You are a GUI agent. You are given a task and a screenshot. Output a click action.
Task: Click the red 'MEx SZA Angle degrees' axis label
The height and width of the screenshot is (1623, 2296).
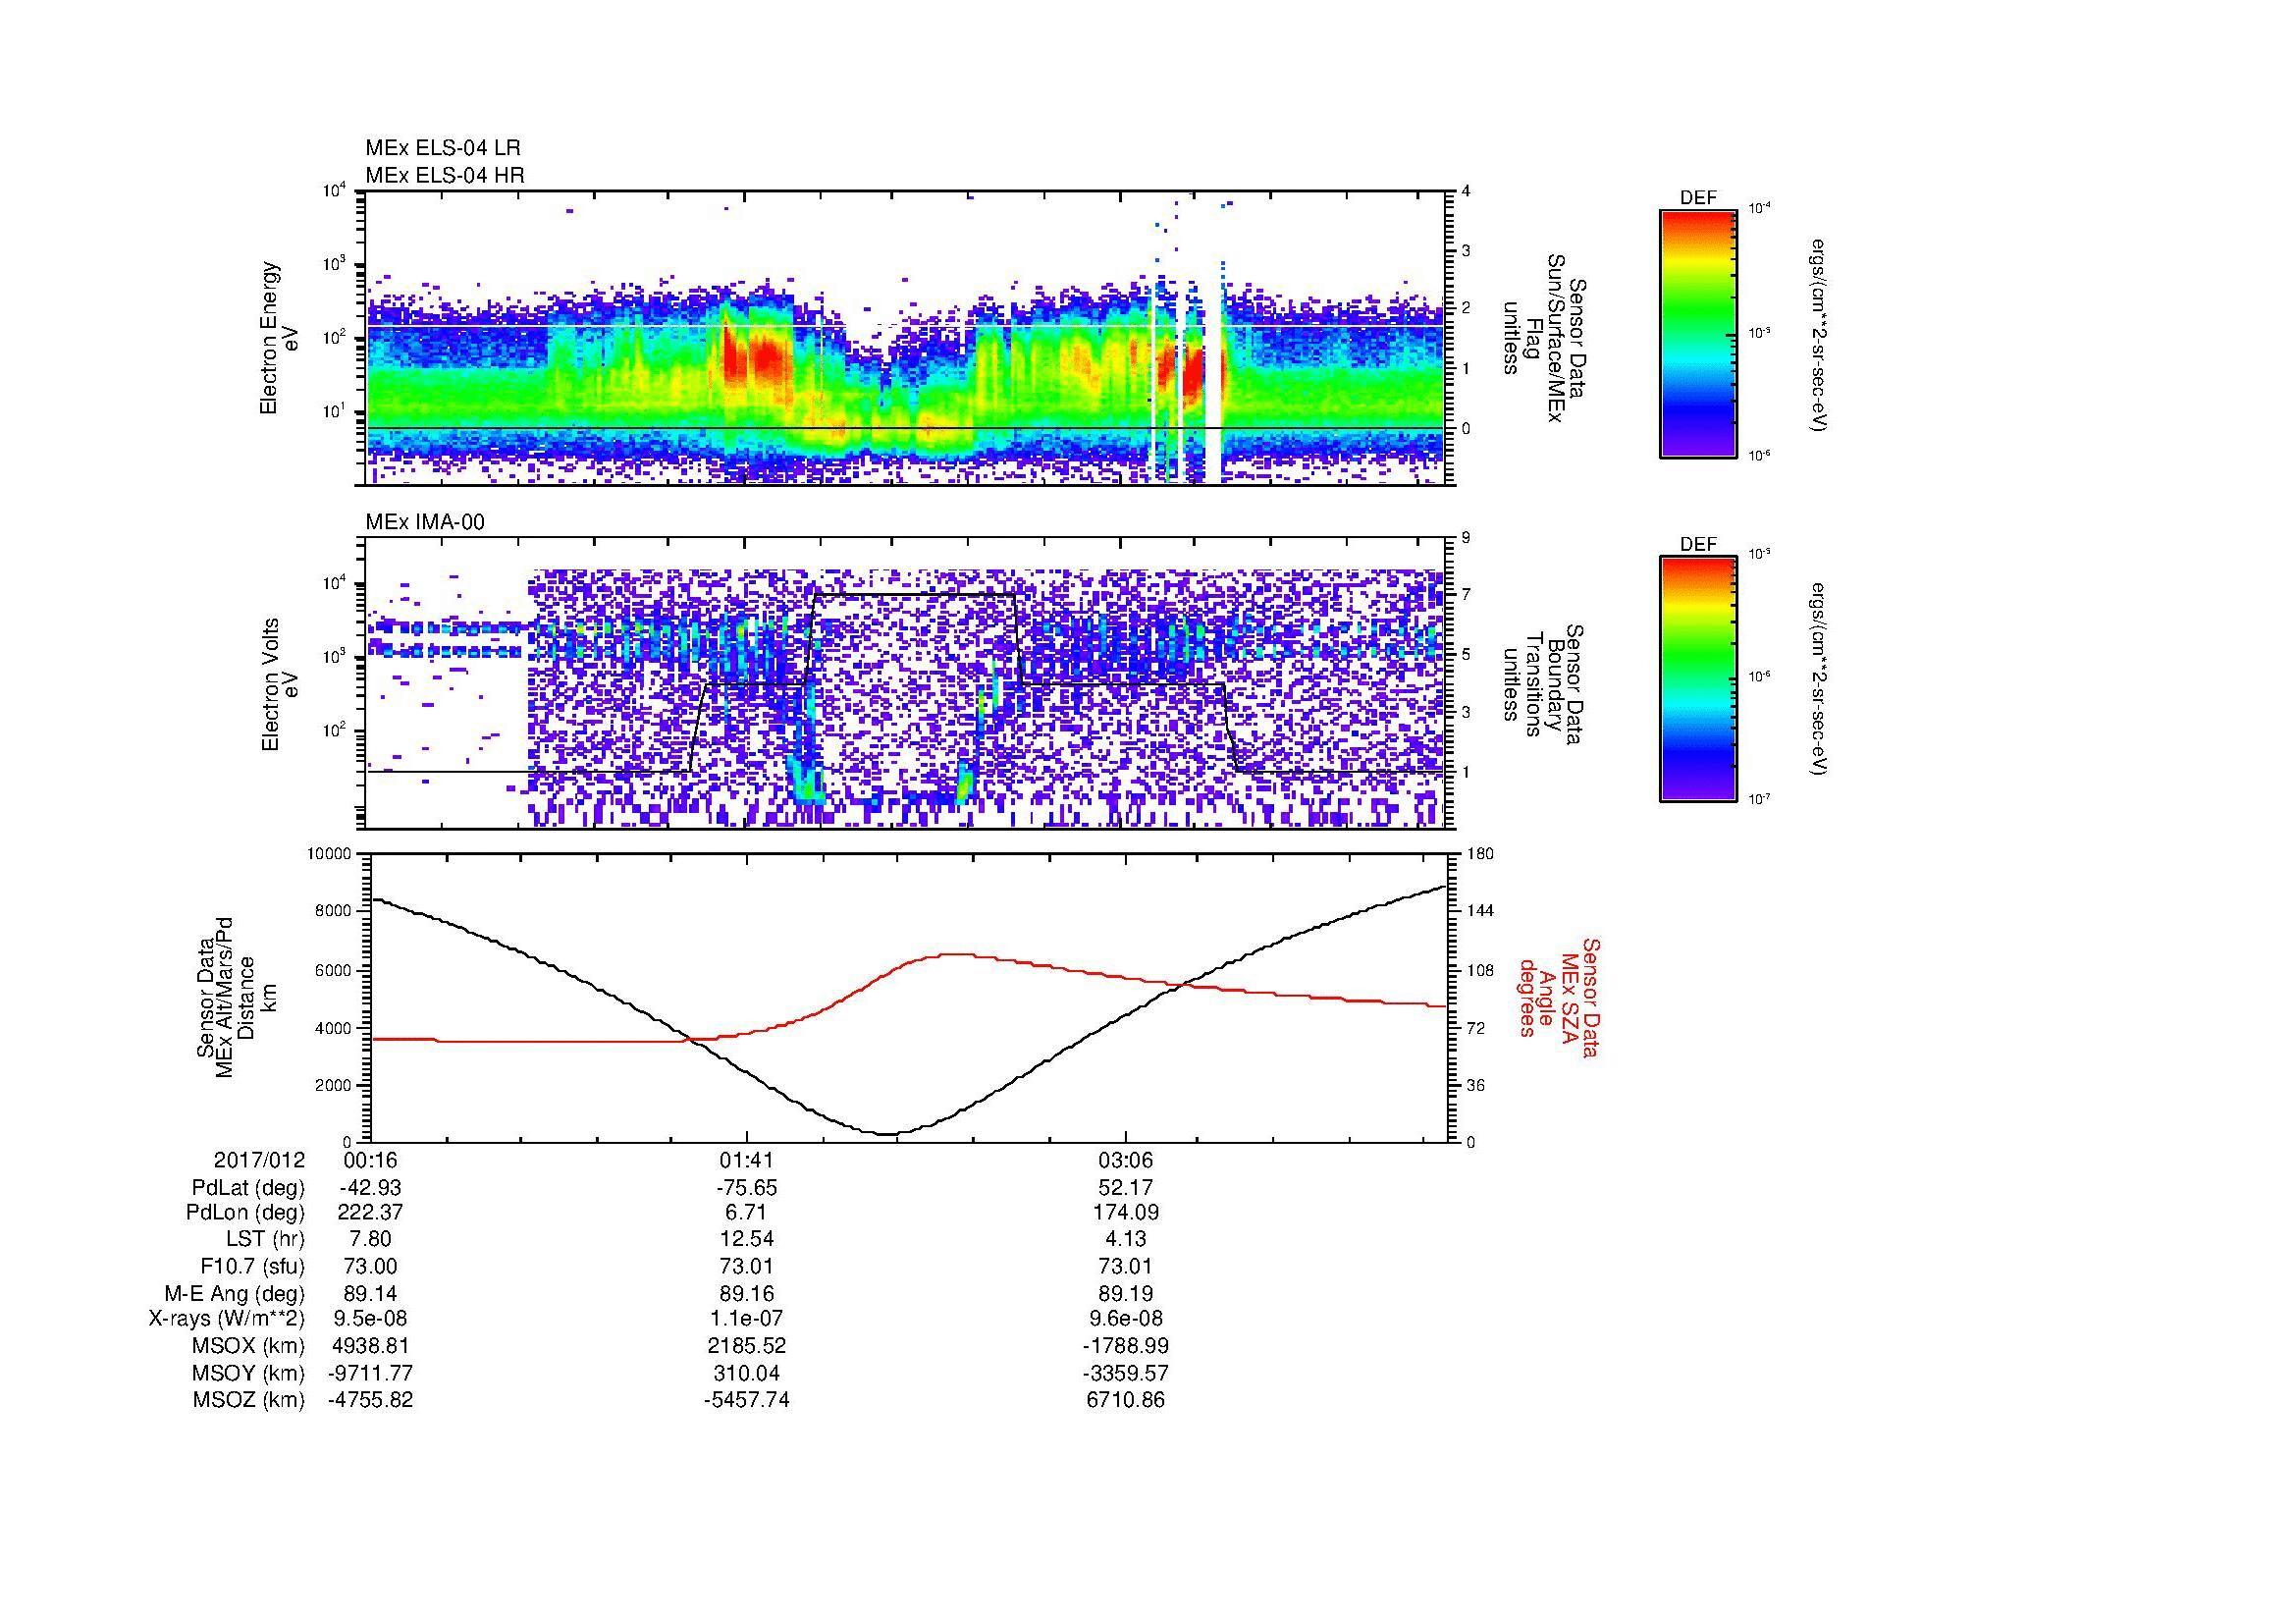point(1558,997)
